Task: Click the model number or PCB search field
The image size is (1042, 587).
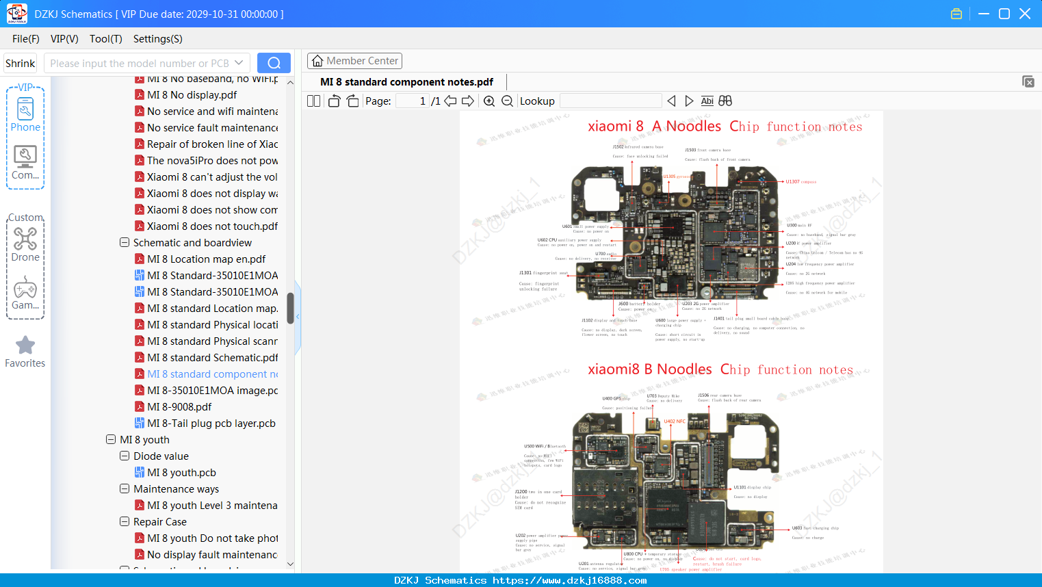Action: (140, 63)
